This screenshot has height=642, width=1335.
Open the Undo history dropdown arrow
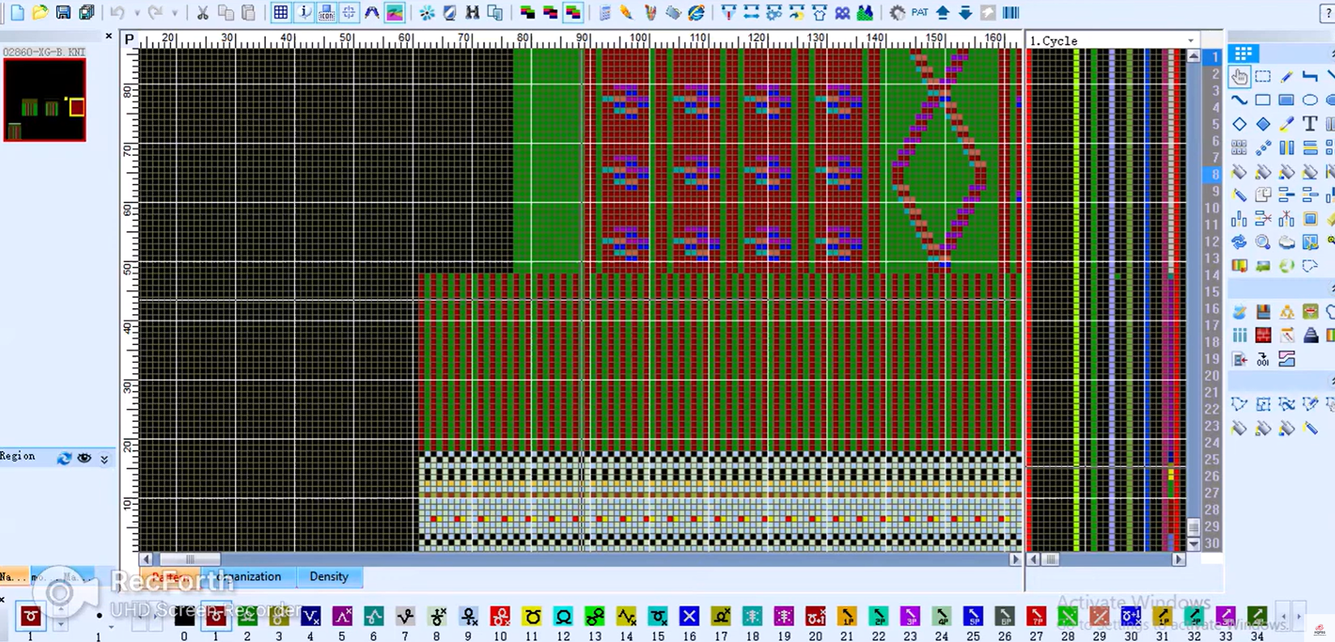[x=137, y=13]
